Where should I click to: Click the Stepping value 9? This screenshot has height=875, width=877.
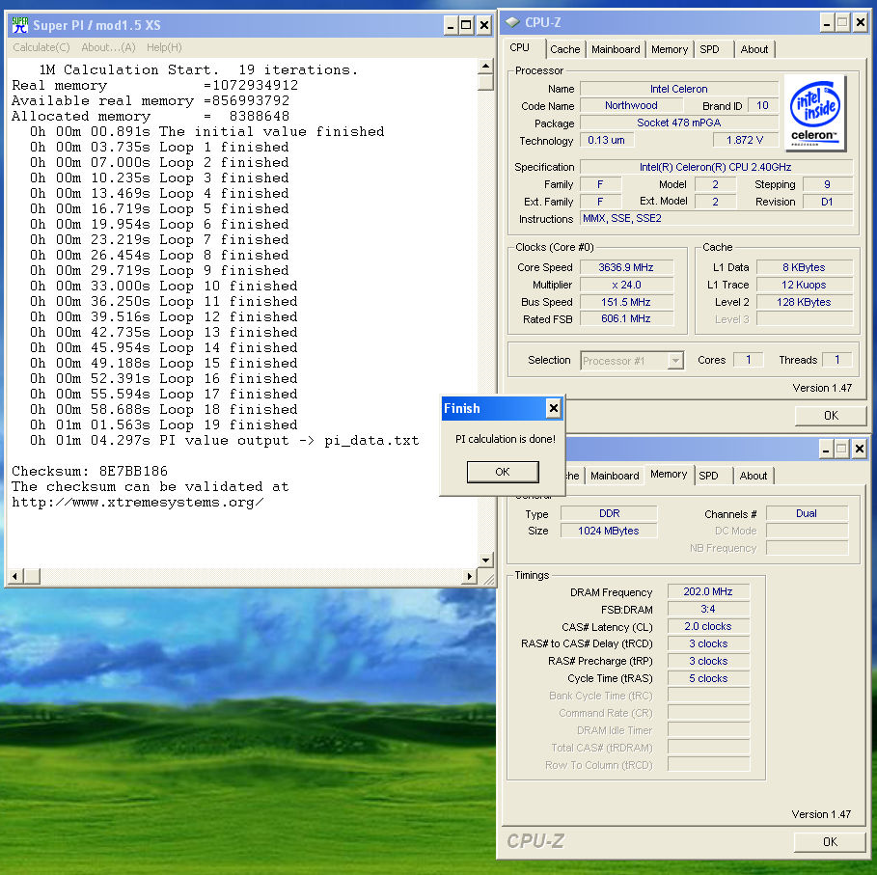coord(827,184)
